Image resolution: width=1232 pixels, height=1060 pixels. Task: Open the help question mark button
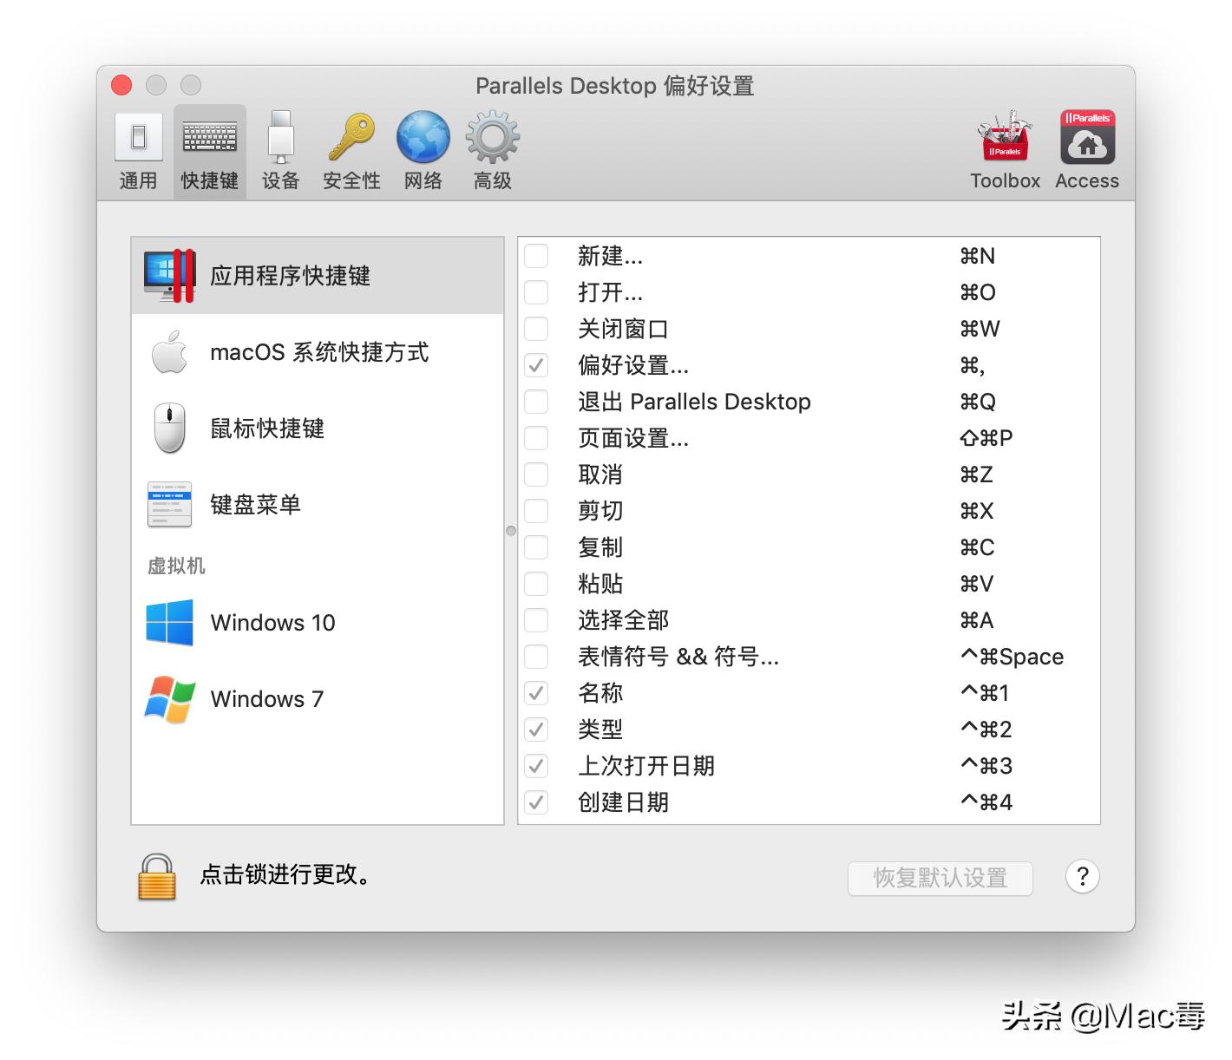(1082, 878)
